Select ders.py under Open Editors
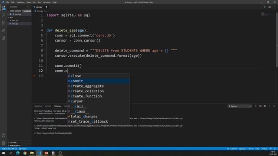This screenshot has height=156, width=278. pyautogui.click(x=18, y=14)
